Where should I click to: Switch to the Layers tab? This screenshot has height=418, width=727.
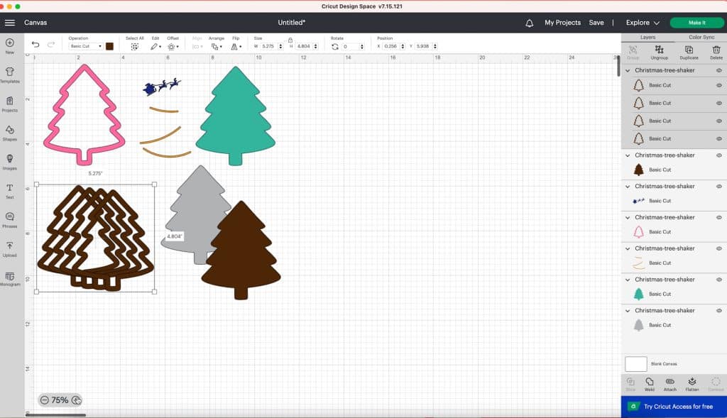click(x=647, y=37)
